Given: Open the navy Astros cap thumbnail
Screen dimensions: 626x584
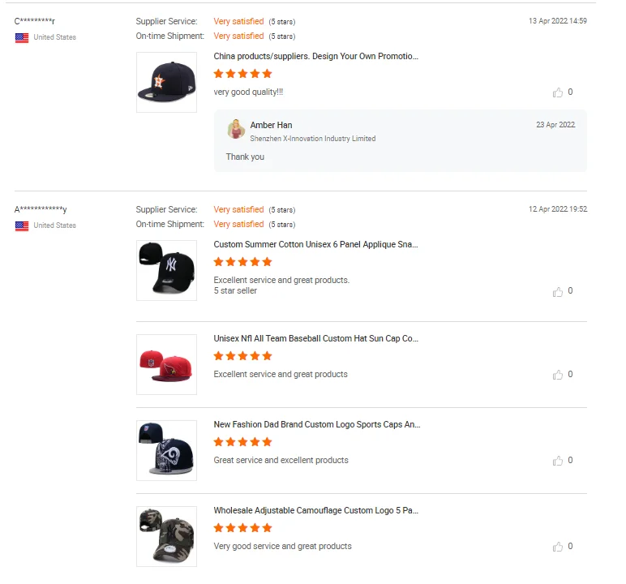Looking at the screenshot, I should pos(166,82).
